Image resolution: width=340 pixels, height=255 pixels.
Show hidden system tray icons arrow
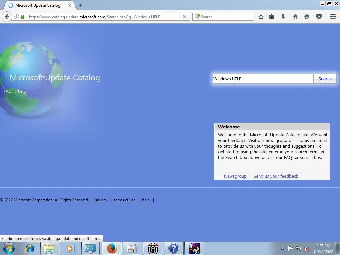(282, 249)
